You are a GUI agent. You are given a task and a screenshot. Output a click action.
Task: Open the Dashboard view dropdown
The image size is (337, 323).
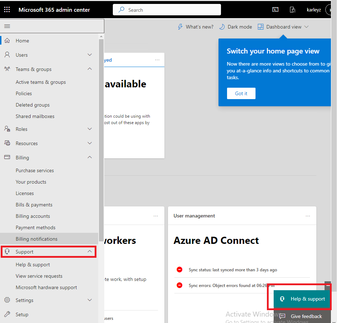coord(283,26)
